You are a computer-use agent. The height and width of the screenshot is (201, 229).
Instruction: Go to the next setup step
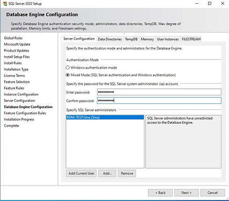click(x=187, y=193)
